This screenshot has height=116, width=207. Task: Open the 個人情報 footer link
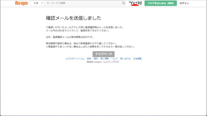[104, 58]
